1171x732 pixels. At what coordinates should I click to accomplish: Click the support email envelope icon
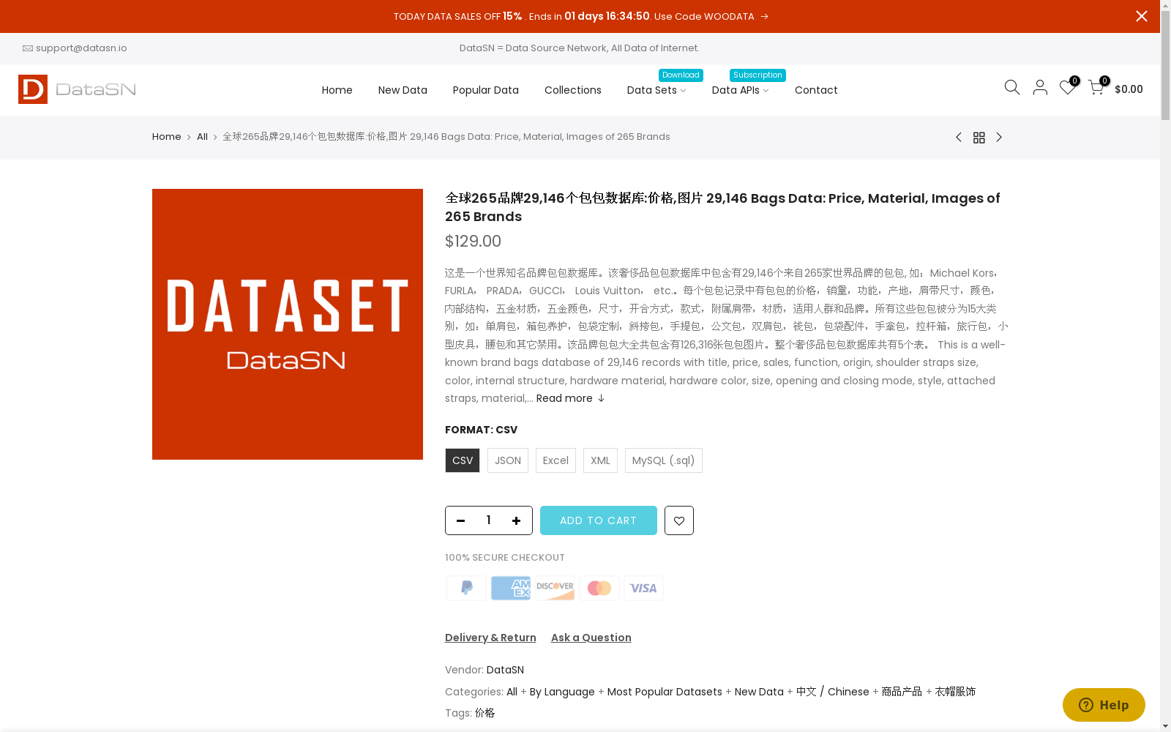(x=28, y=48)
